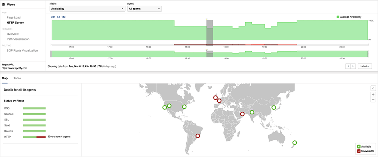The height and width of the screenshot is (157, 378).
Task: Reset the map view with home icon
Action: point(373,88)
